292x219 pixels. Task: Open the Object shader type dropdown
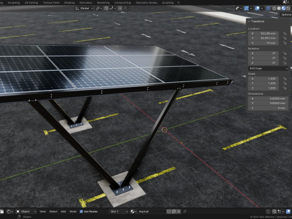[x=26, y=212]
